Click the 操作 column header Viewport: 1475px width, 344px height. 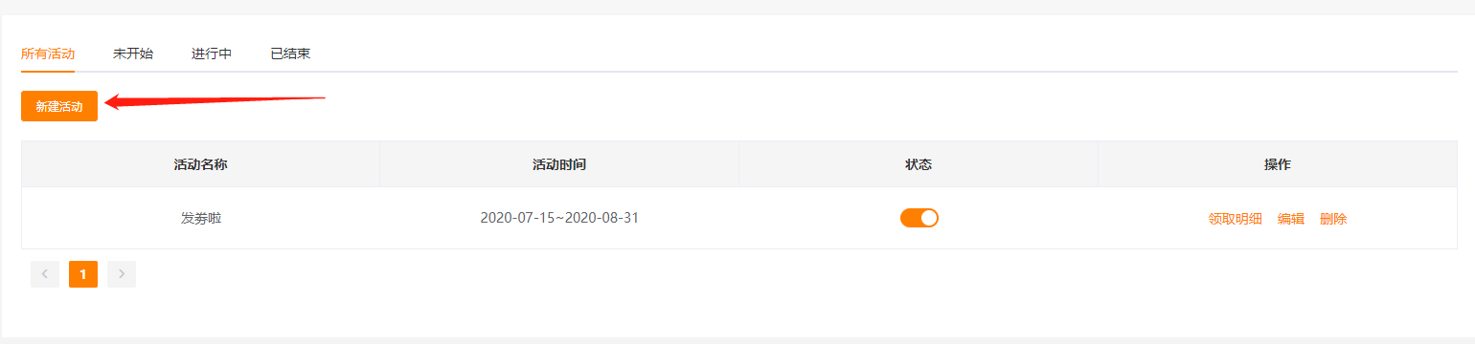[x=1278, y=164]
